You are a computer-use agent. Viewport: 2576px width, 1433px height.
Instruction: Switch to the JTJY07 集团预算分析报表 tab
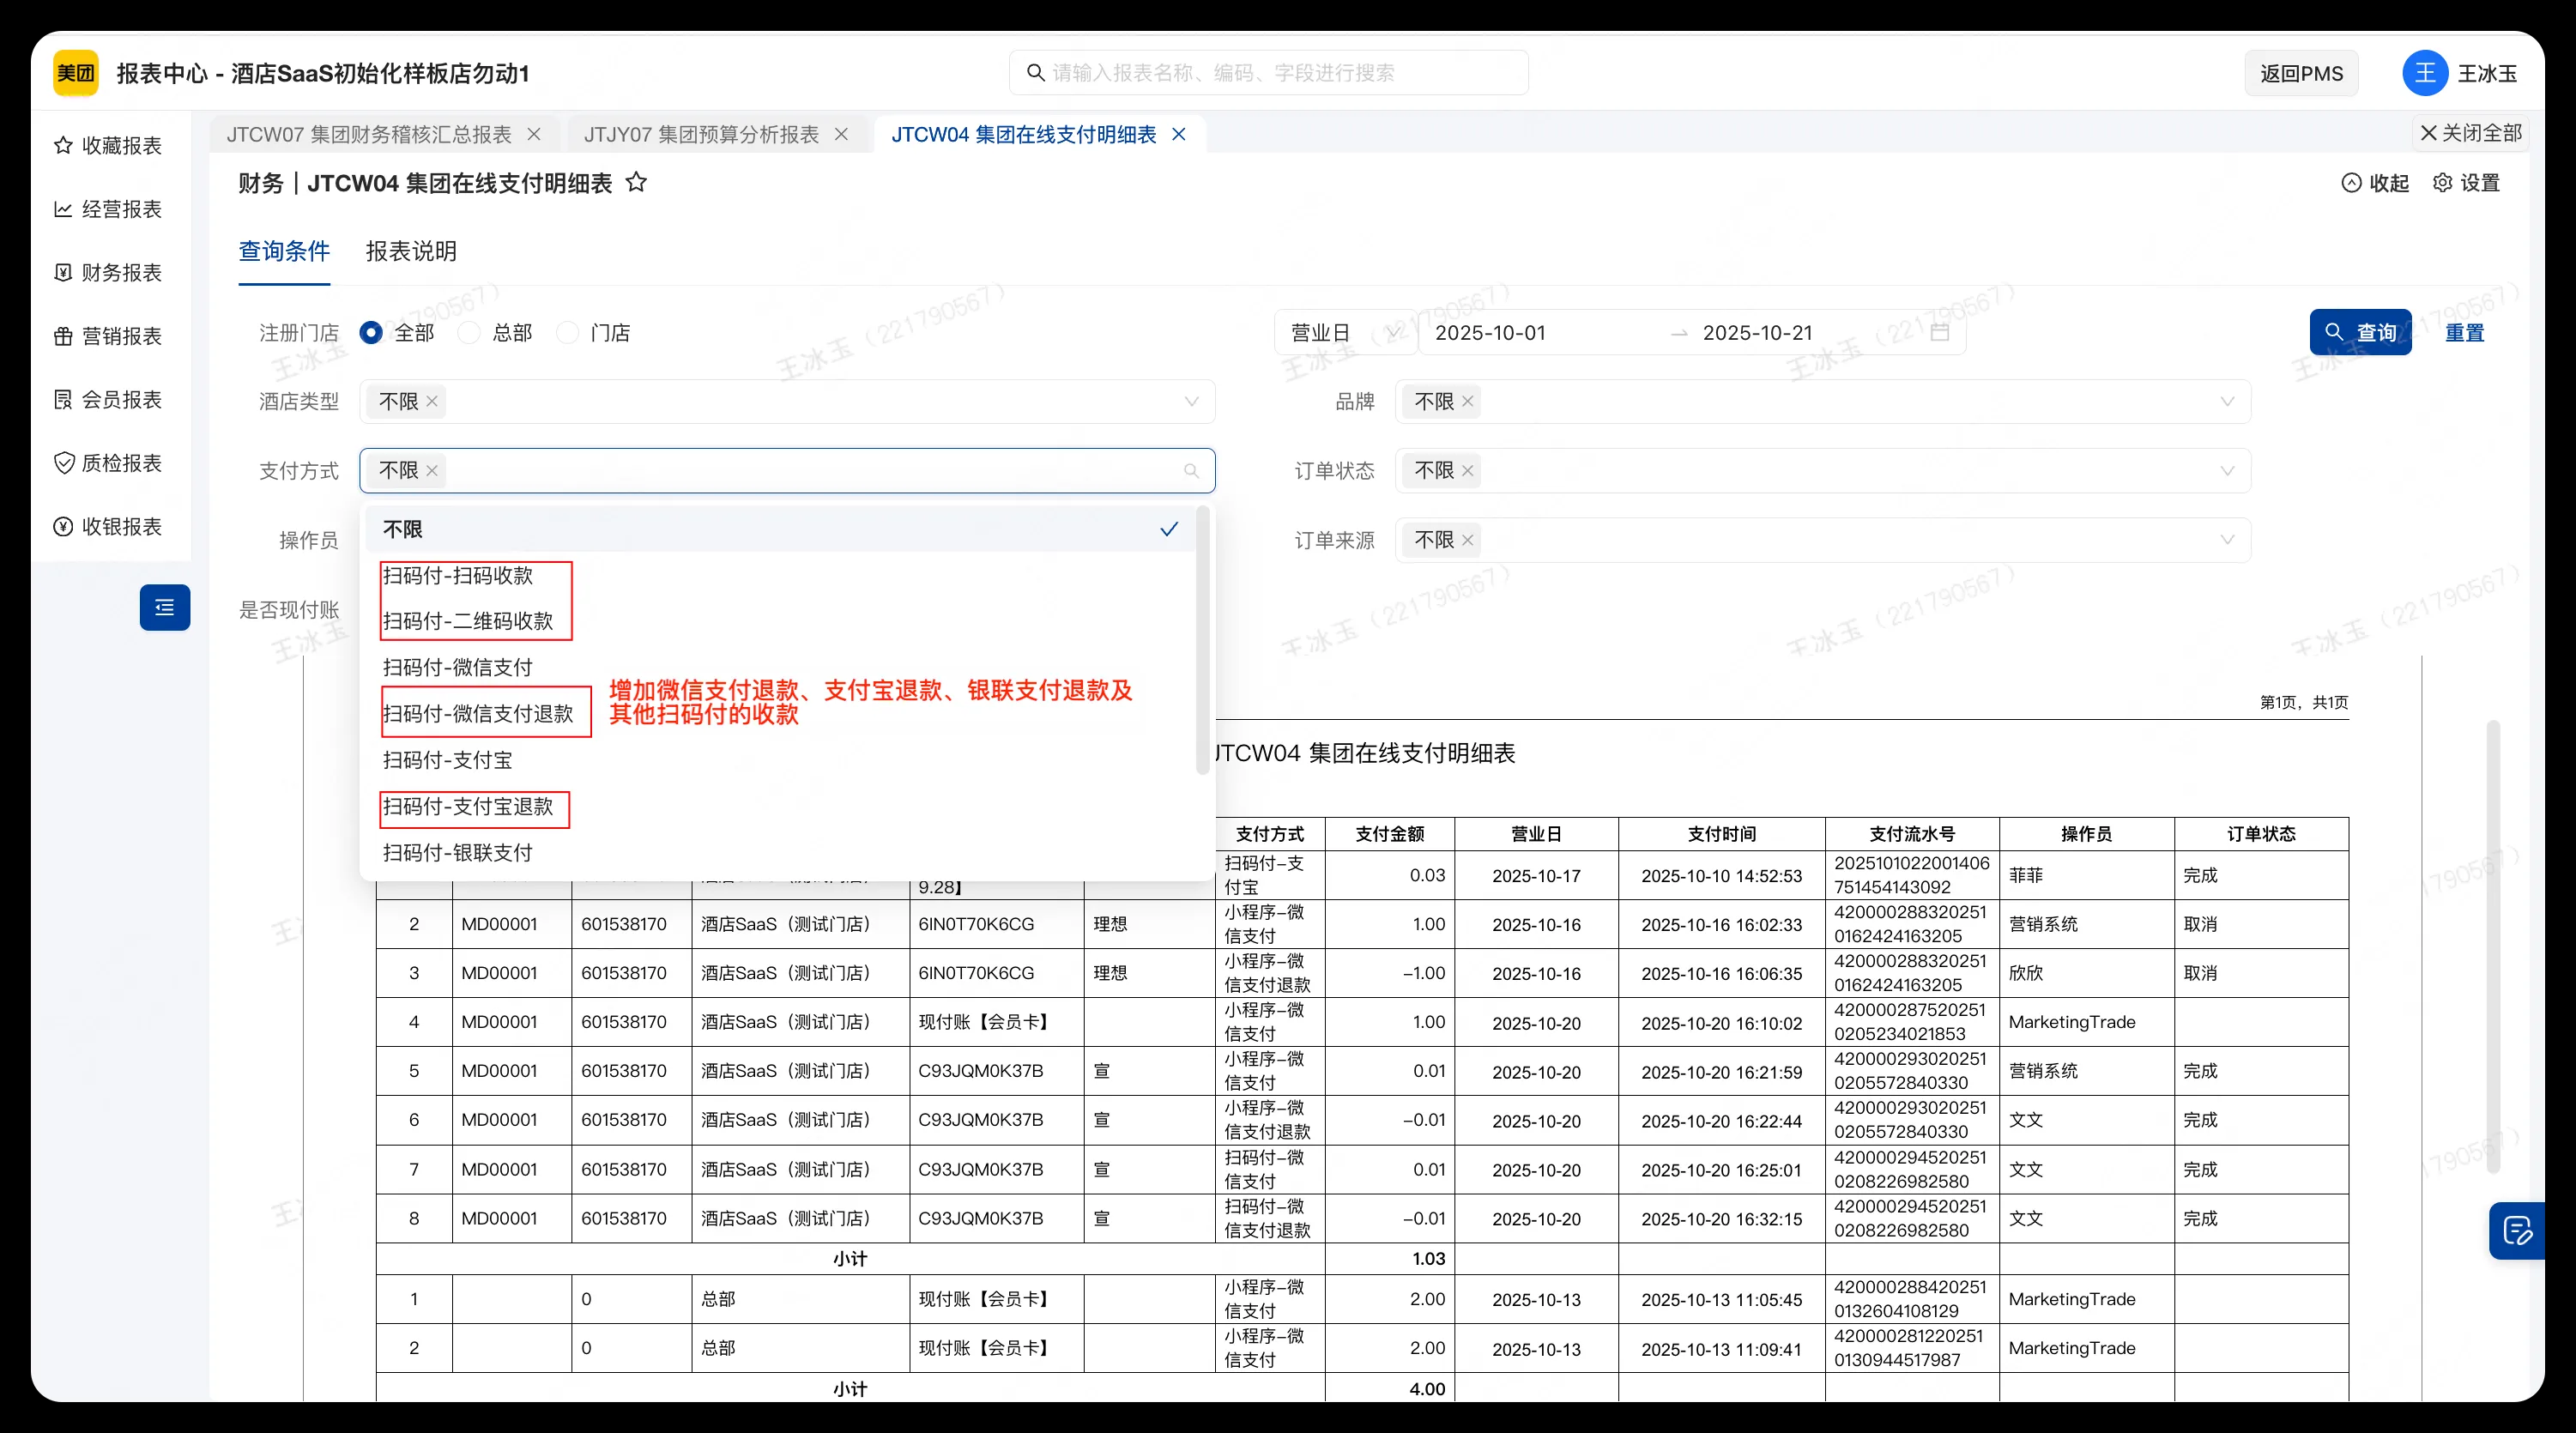coord(702,133)
